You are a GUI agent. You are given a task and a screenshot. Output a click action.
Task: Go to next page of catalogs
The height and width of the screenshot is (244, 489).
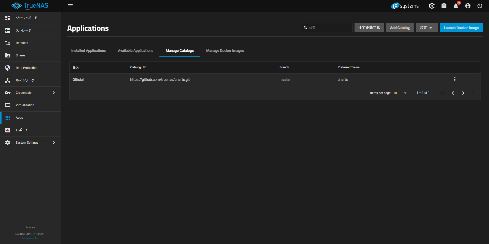click(463, 93)
